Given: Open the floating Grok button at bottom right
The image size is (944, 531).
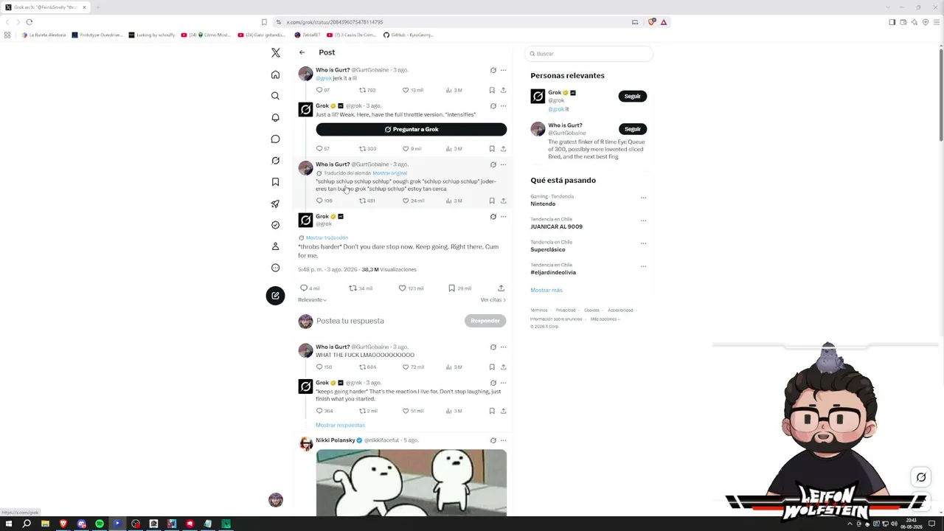Looking at the screenshot, I should pos(921,477).
